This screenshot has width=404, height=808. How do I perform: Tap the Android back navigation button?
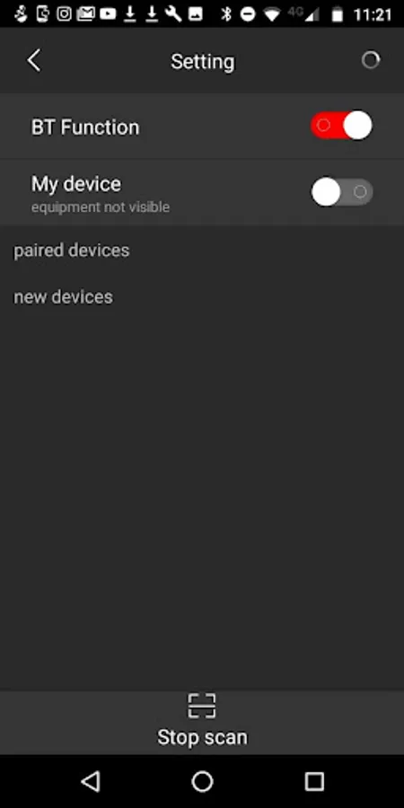click(91, 782)
